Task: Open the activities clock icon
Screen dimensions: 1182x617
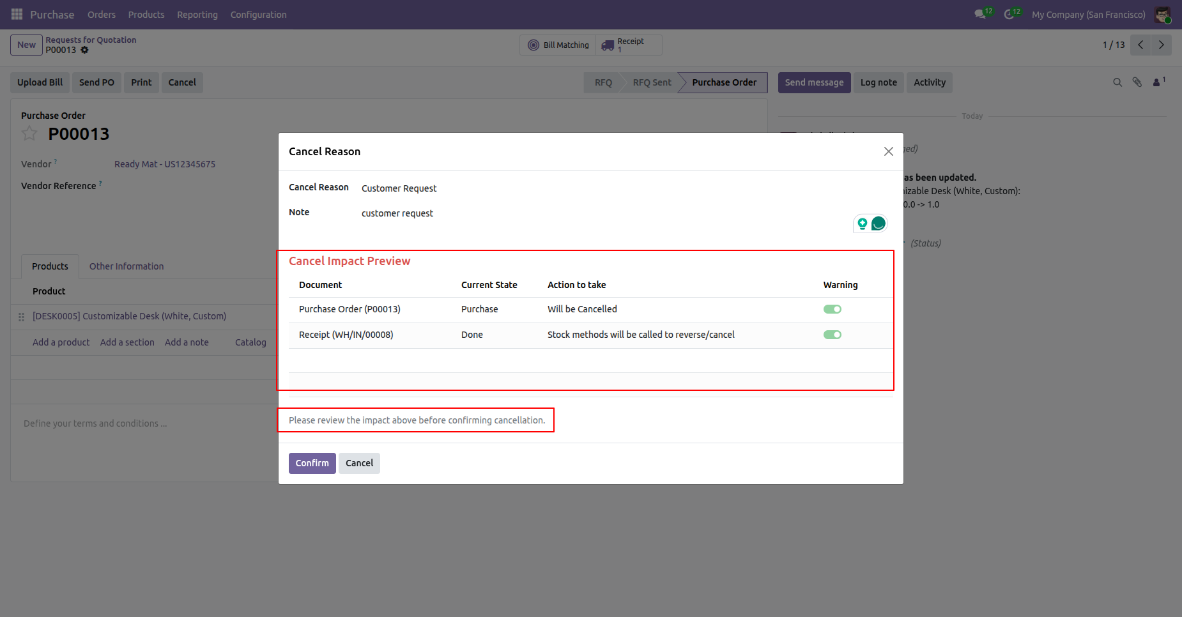Action: pos(1009,14)
